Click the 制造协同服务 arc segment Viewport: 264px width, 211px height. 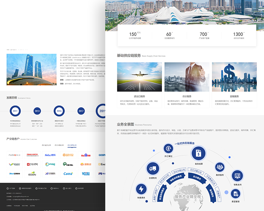coord(162,193)
